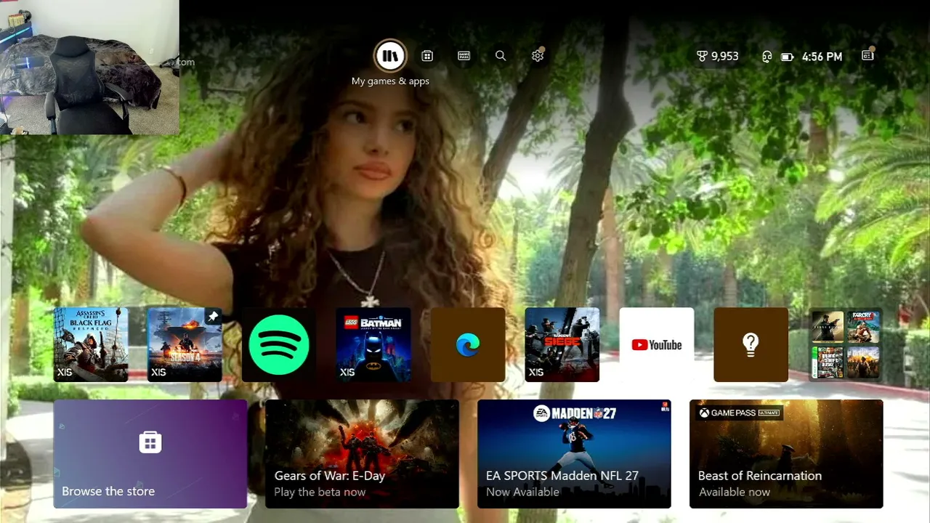Open Beast of Reincarnation Game Pass card
The width and height of the screenshot is (930, 523).
(786, 454)
